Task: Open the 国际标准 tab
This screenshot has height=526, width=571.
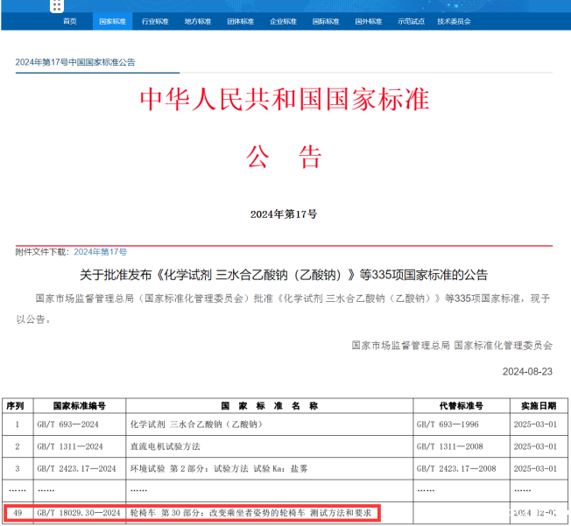Action: 325,20
